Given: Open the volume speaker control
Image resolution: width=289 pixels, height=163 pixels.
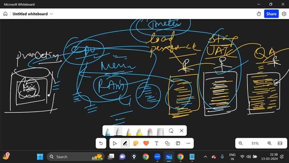Looking at the screenshot, I should tap(249, 157).
